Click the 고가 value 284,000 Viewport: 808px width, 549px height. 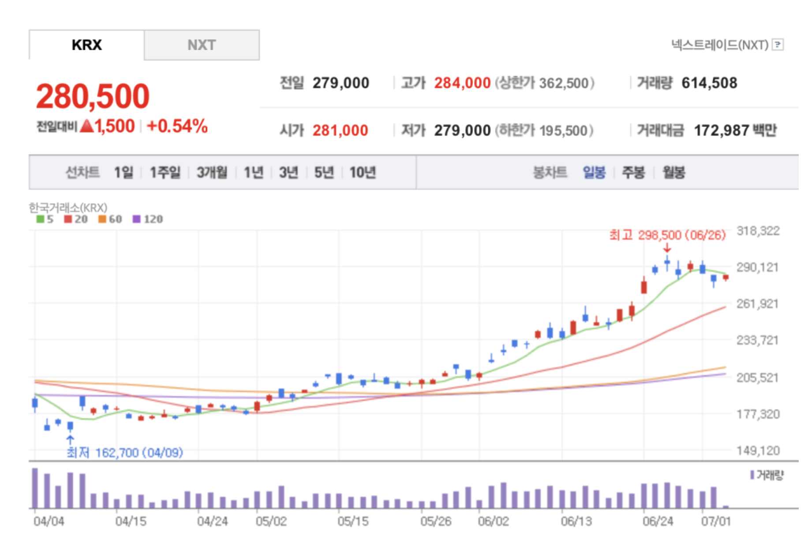[x=462, y=83]
